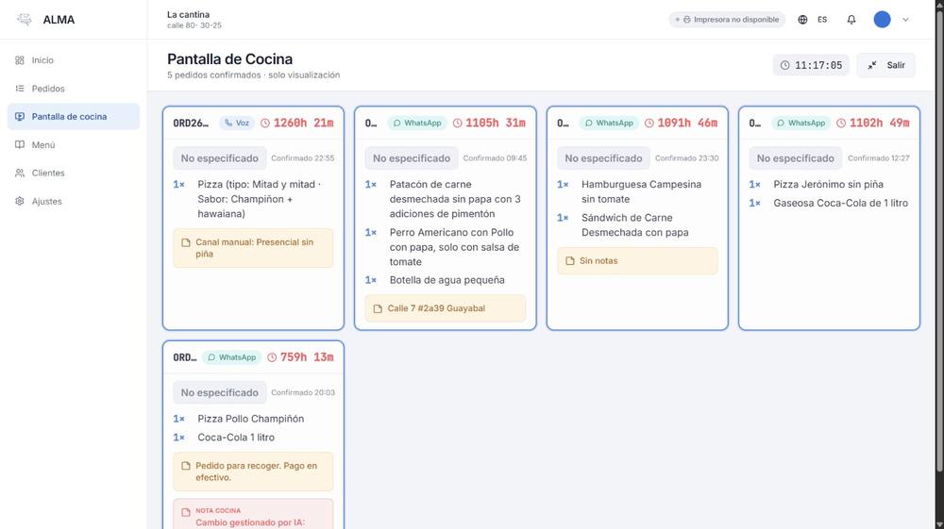Open the globe language selector icon
This screenshot has width=944, height=529.
(x=802, y=20)
